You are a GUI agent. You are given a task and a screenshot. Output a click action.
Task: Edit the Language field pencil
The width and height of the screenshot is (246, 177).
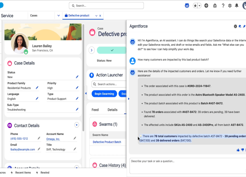coord(37,99)
